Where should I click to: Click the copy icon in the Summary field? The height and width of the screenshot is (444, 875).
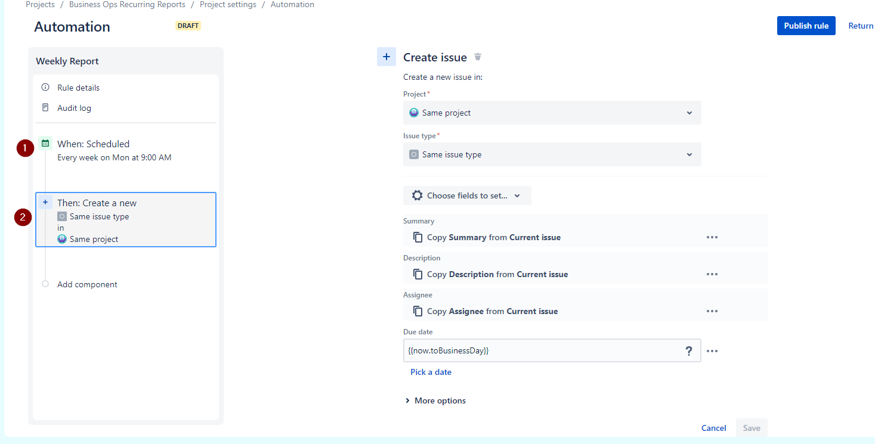(x=418, y=237)
